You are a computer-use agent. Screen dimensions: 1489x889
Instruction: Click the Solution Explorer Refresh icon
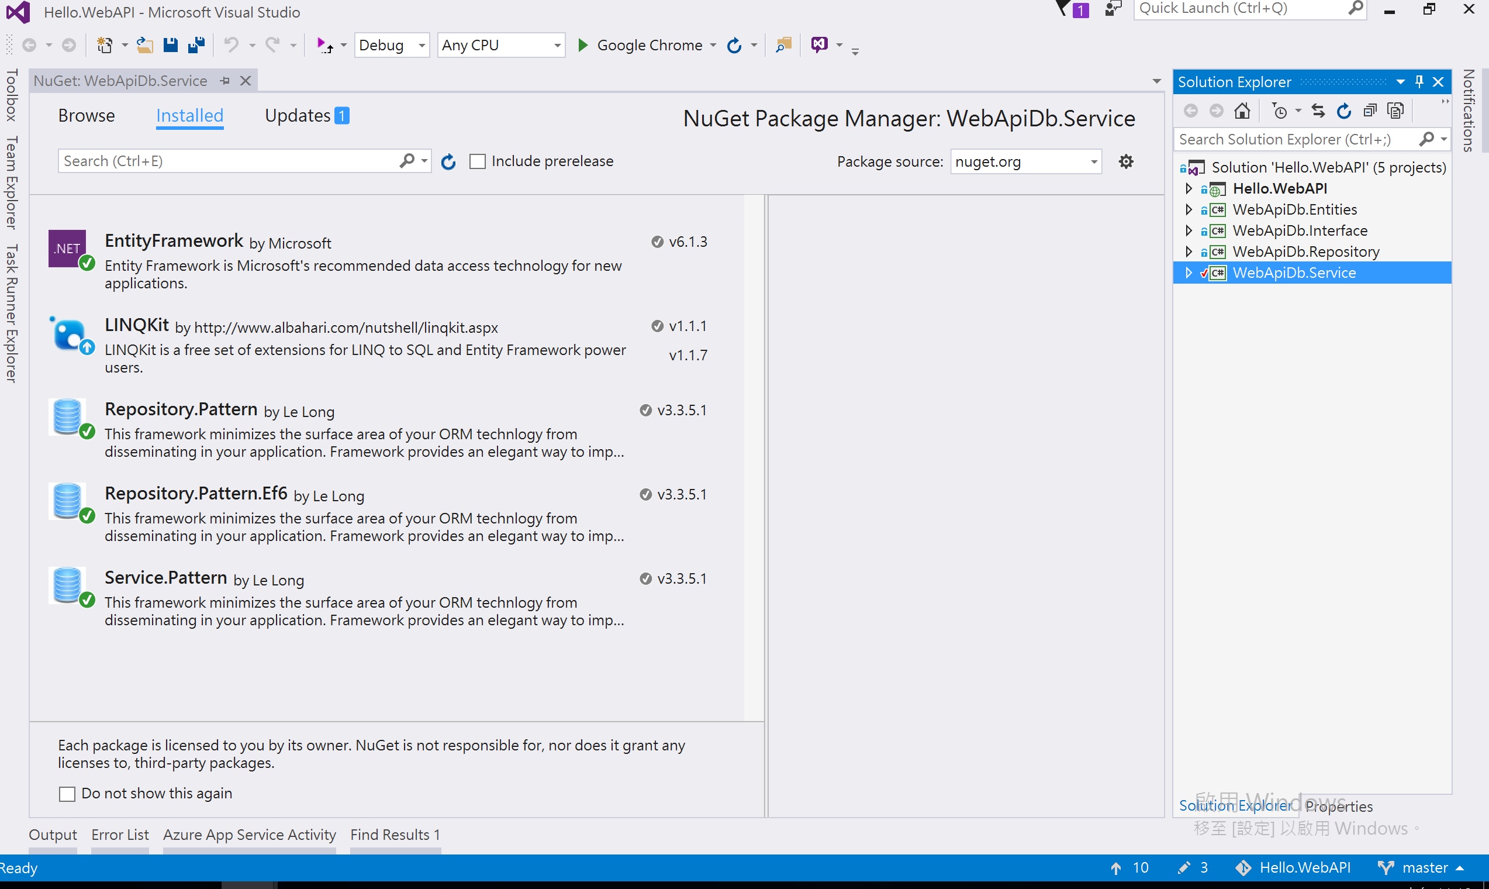pos(1344,110)
